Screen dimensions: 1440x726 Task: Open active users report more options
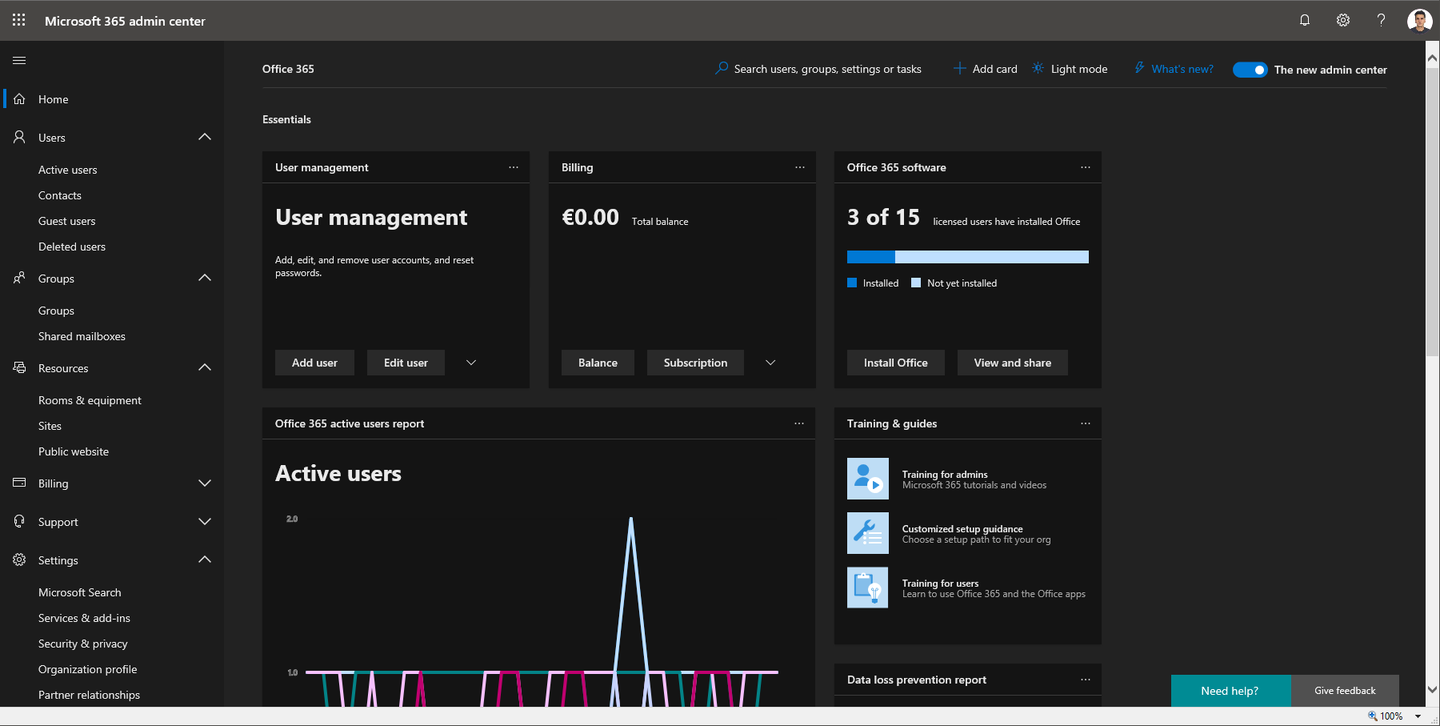(799, 423)
